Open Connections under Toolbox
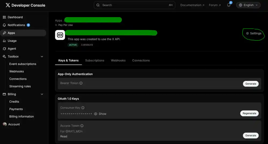This screenshot has width=268, height=144. point(18,79)
